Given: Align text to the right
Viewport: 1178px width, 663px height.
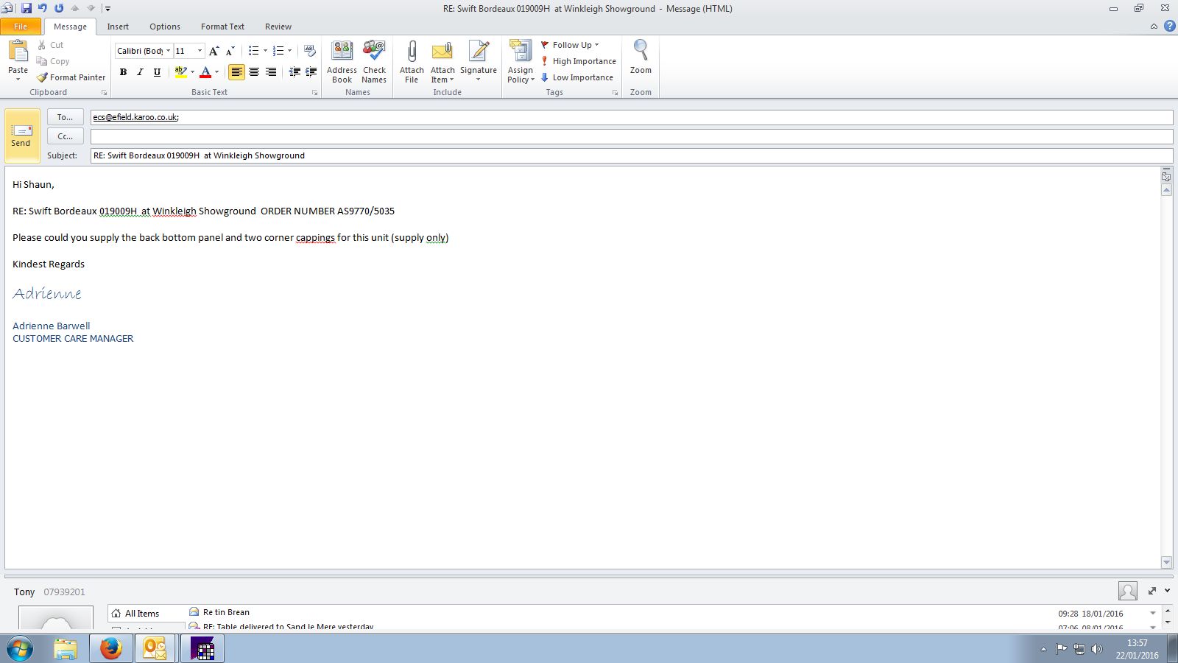Looking at the screenshot, I should pos(271,72).
